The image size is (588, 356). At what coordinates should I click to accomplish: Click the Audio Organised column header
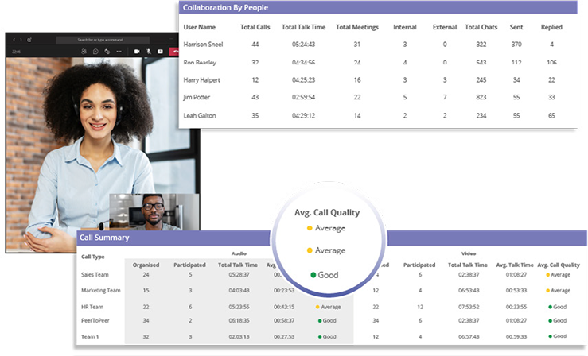click(x=146, y=265)
